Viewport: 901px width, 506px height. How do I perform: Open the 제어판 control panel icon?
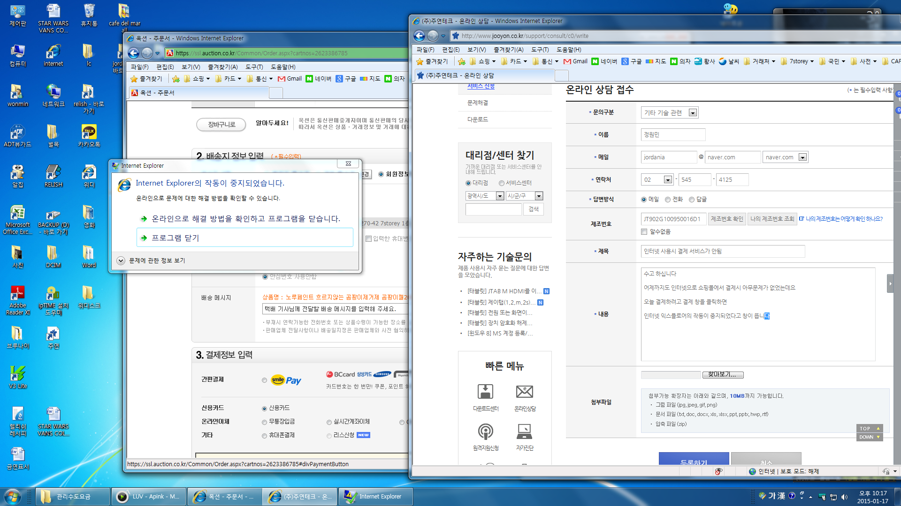pyautogui.click(x=18, y=15)
